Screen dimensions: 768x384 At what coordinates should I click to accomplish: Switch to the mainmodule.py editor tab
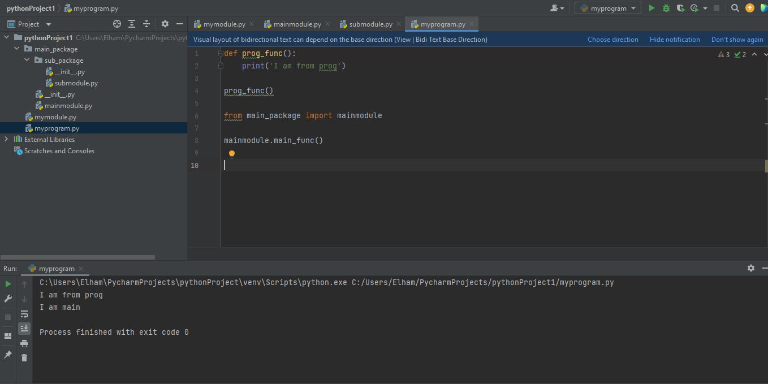pyautogui.click(x=297, y=24)
